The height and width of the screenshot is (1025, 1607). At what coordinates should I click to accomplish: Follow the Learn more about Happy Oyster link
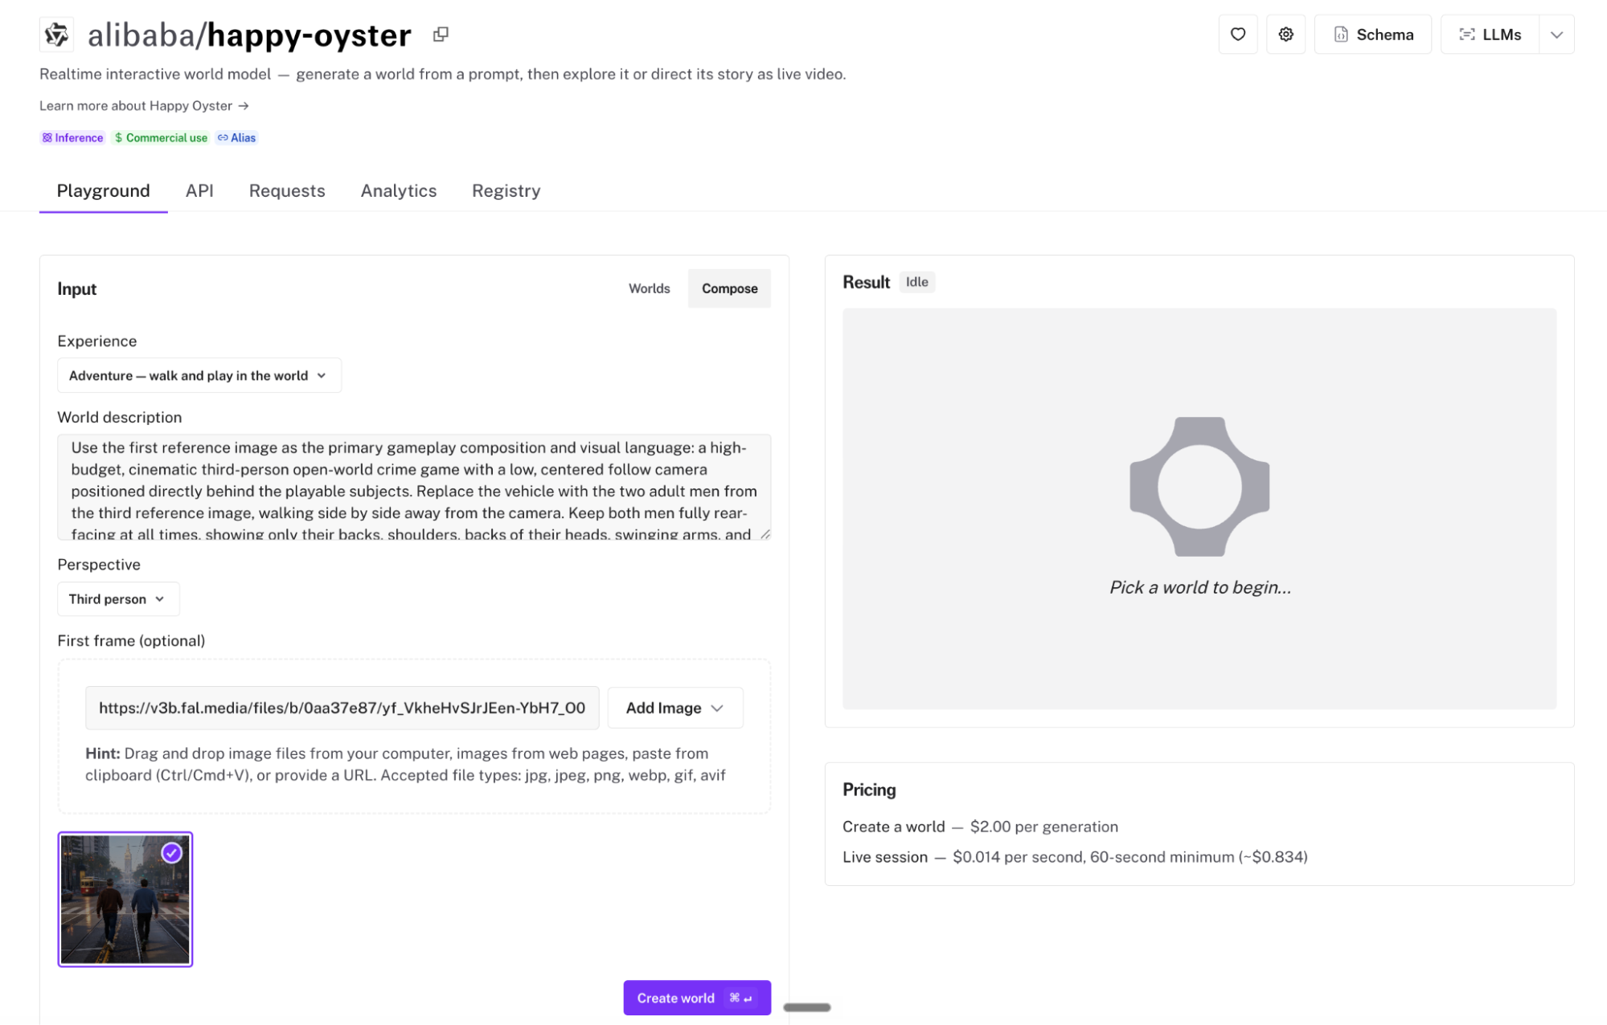(144, 106)
